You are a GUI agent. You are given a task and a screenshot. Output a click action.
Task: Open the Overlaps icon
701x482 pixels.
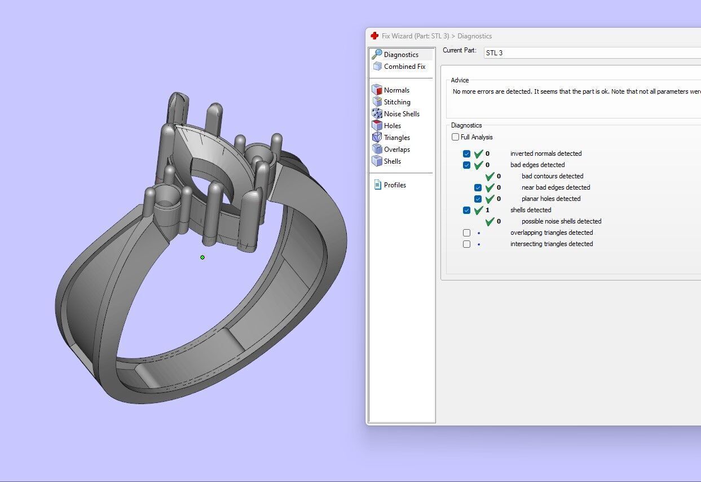pos(377,150)
